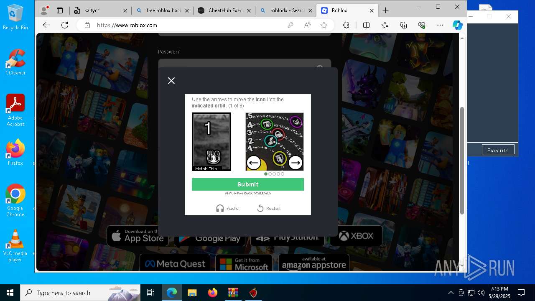Close the background executor window
The image size is (535, 301).
508,16
